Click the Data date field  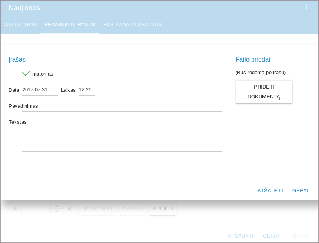(x=40, y=90)
